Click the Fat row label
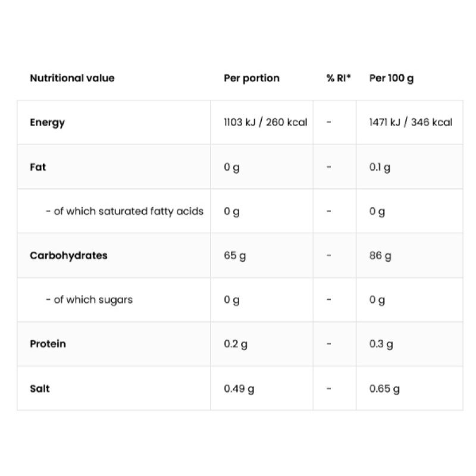This screenshot has height=476, width=476. tap(37, 167)
